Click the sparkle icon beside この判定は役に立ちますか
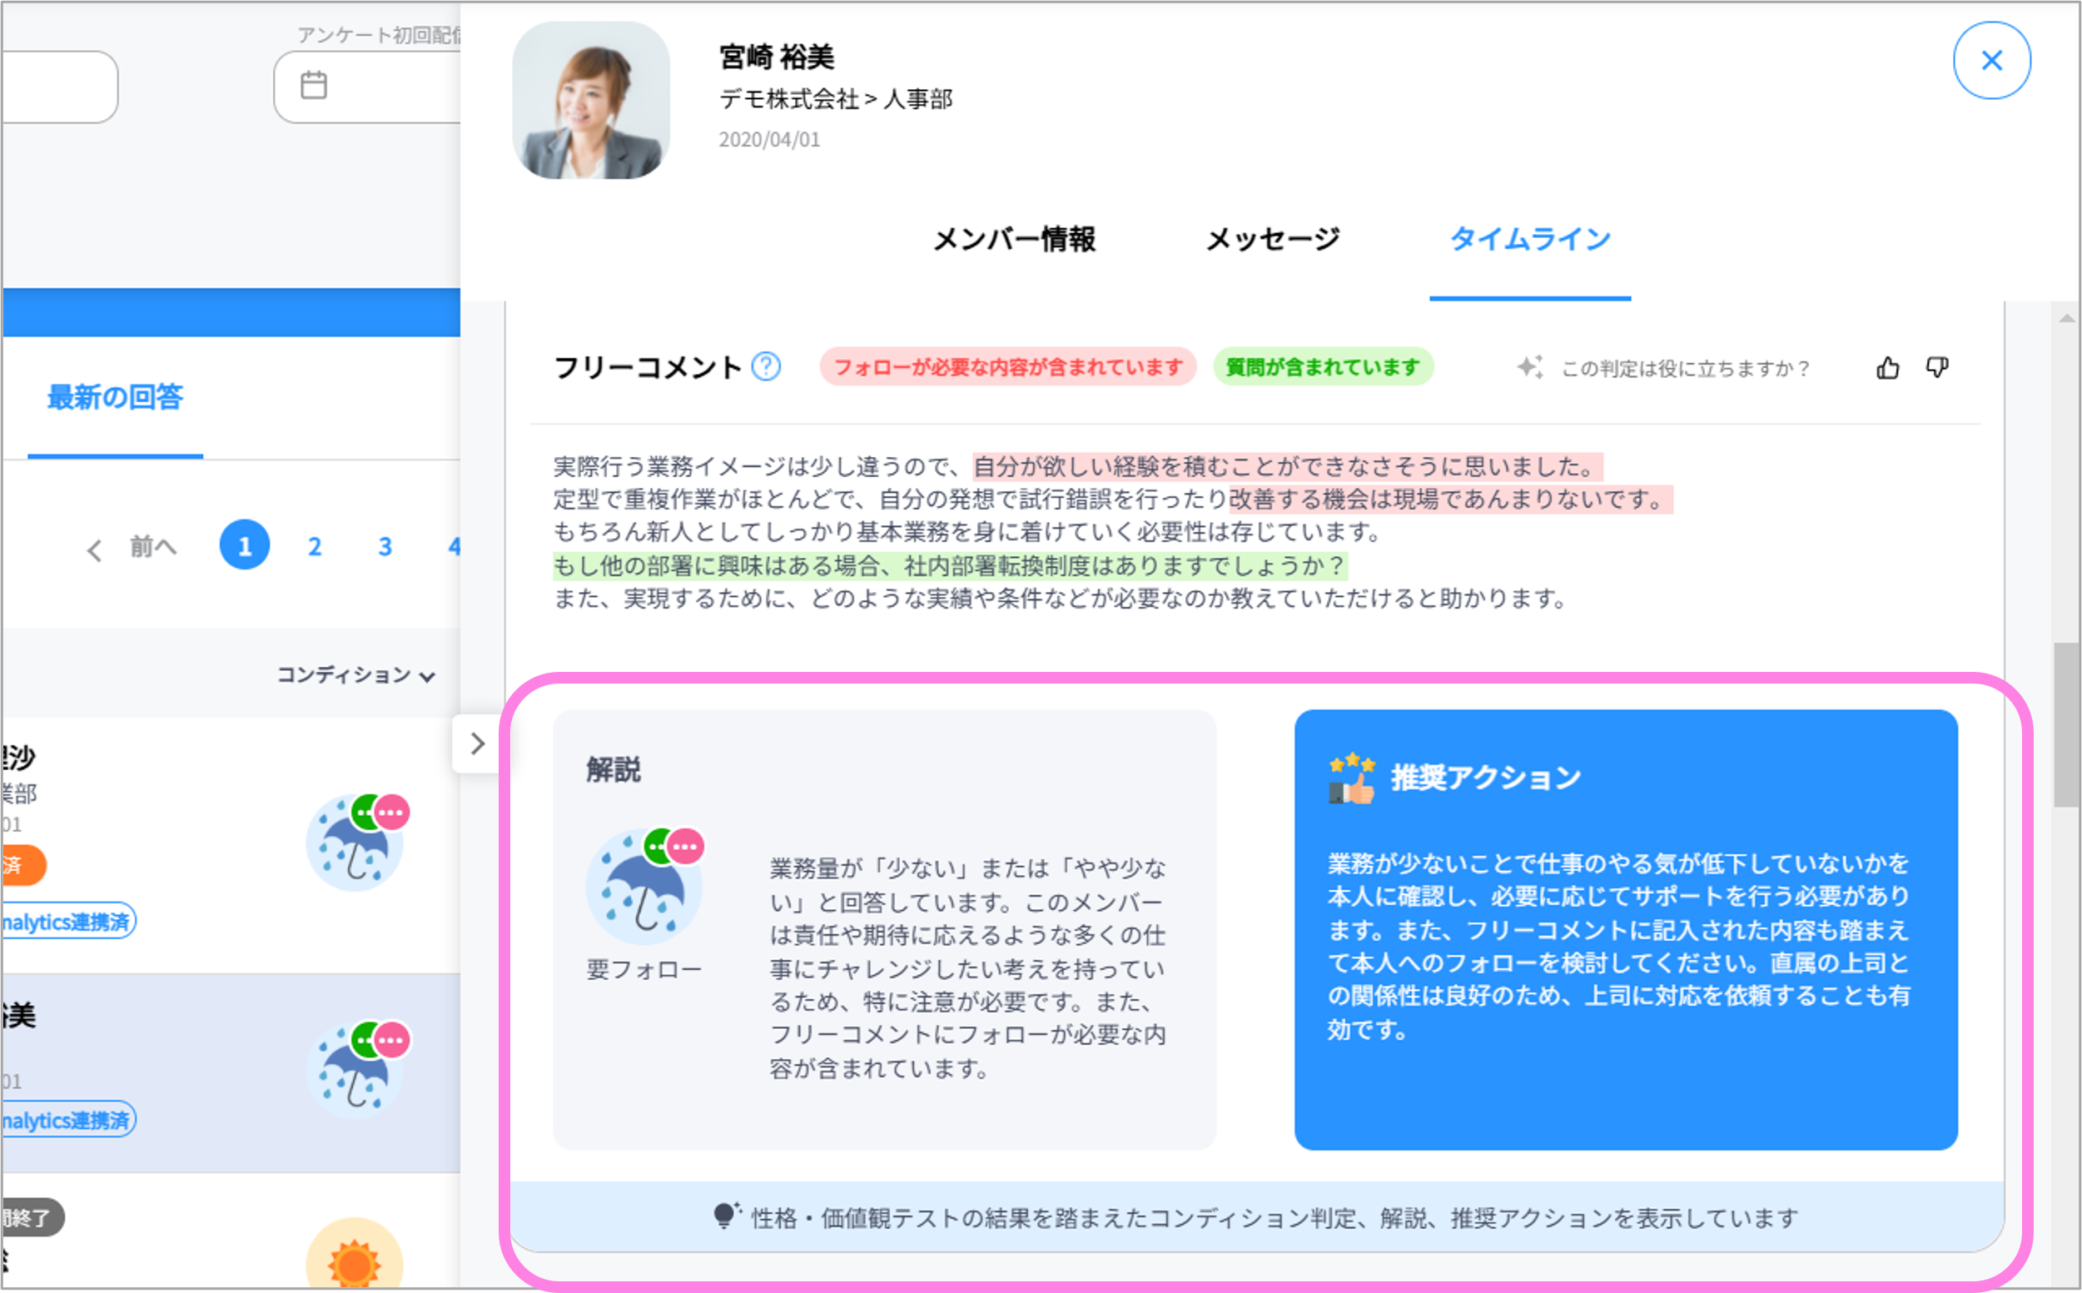 1529,368
